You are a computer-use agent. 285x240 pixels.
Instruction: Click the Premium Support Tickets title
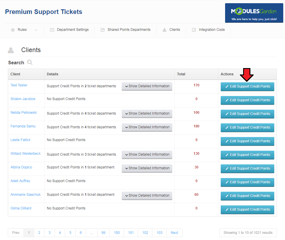click(44, 12)
